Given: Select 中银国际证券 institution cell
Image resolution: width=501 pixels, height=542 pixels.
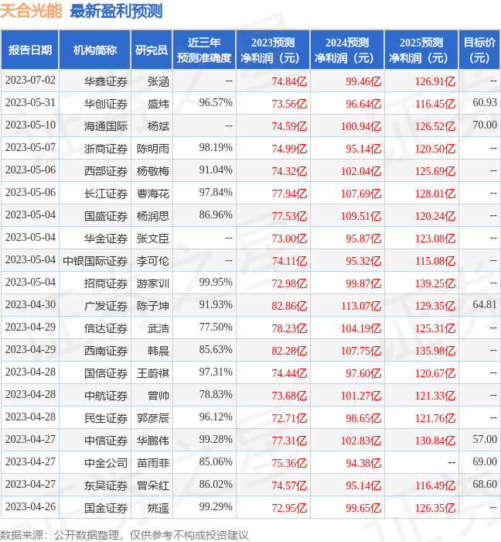Looking at the screenshot, I should click(95, 262).
